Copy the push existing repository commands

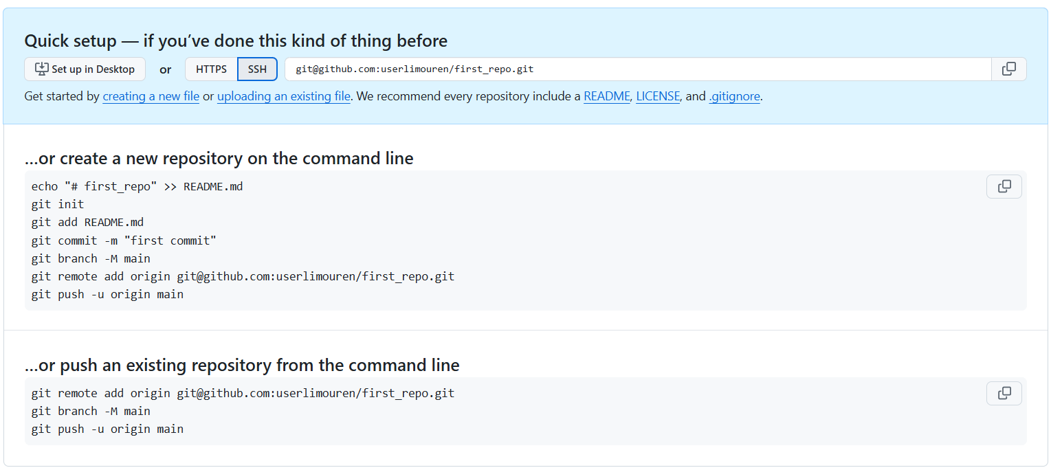[1004, 394]
